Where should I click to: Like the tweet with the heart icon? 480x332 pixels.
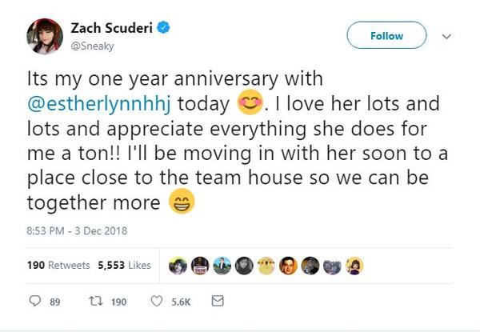[158, 301]
